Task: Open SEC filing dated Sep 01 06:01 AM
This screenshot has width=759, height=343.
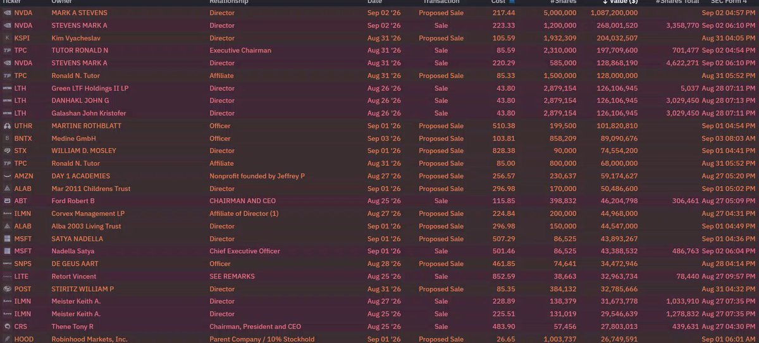Action: coord(729,339)
